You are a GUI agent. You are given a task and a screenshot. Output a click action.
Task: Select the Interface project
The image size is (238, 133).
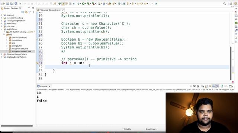point(10,26)
